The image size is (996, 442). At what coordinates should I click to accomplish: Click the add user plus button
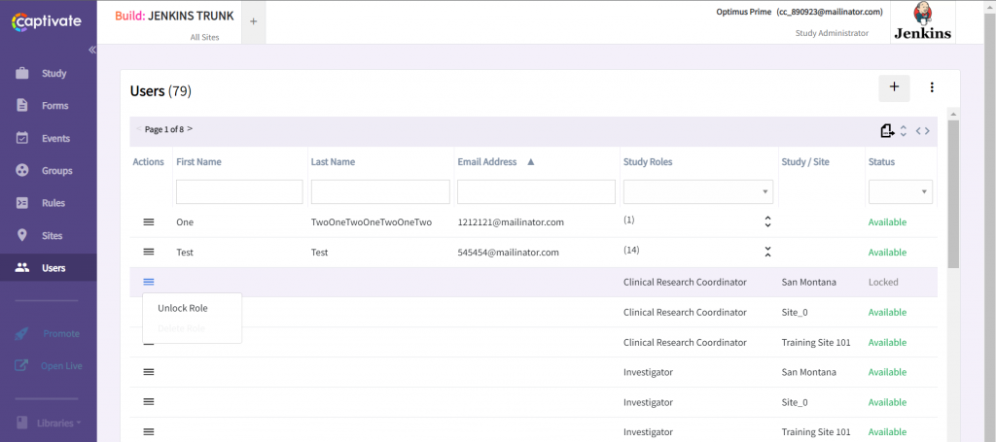894,87
